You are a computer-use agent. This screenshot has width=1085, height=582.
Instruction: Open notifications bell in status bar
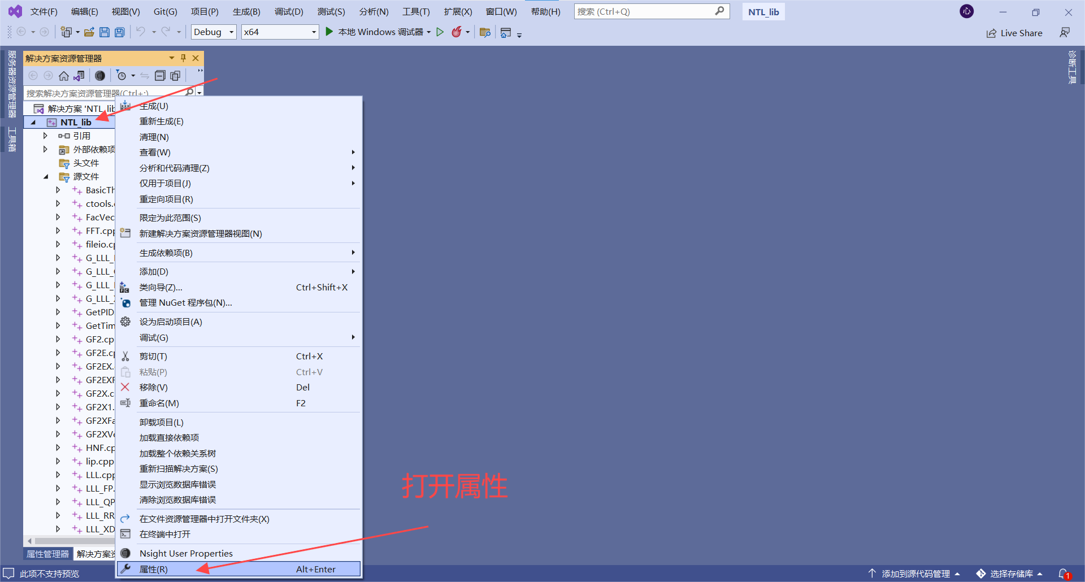pyautogui.click(x=1064, y=574)
